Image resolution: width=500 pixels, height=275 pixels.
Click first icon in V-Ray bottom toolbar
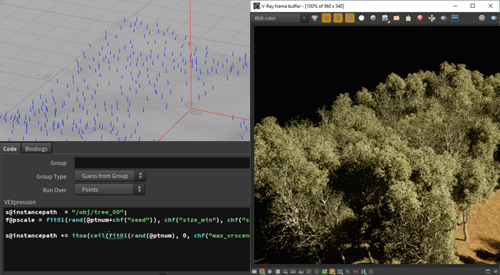(x=254, y=271)
